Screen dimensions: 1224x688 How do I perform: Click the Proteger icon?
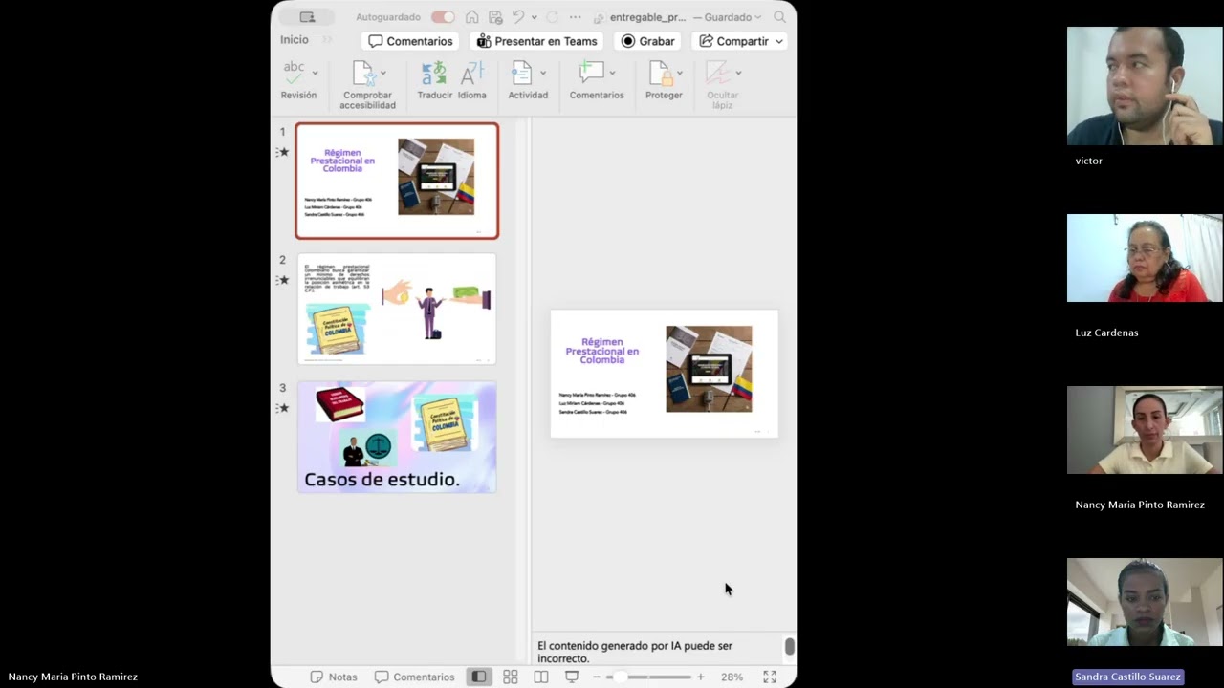coord(660,73)
